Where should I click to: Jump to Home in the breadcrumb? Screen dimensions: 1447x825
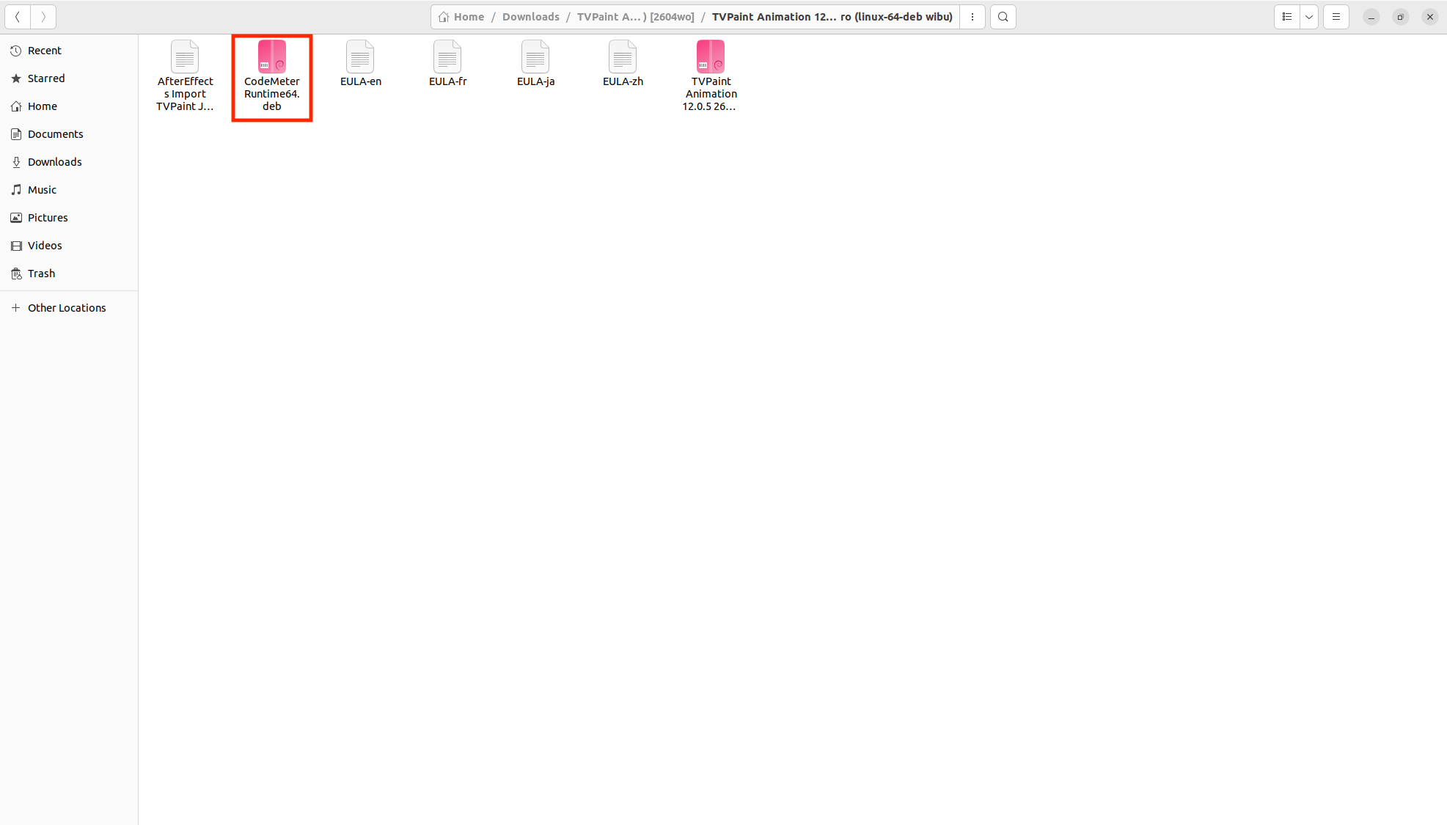468,17
